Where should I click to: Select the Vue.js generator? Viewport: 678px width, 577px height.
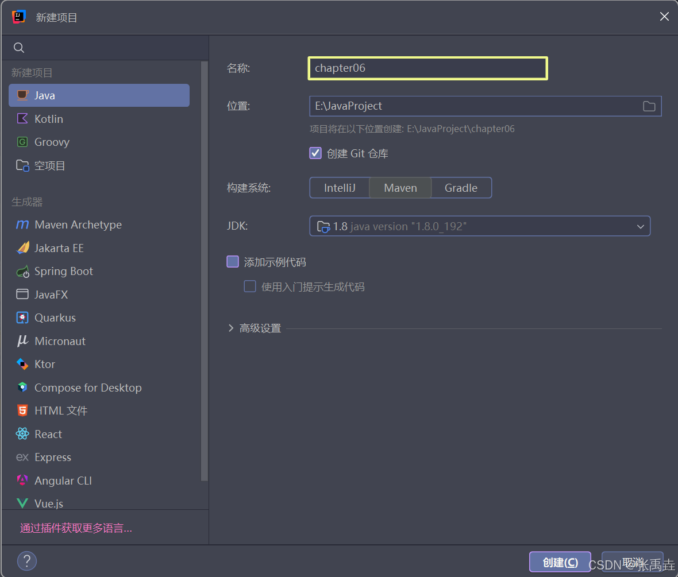coord(47,504)
